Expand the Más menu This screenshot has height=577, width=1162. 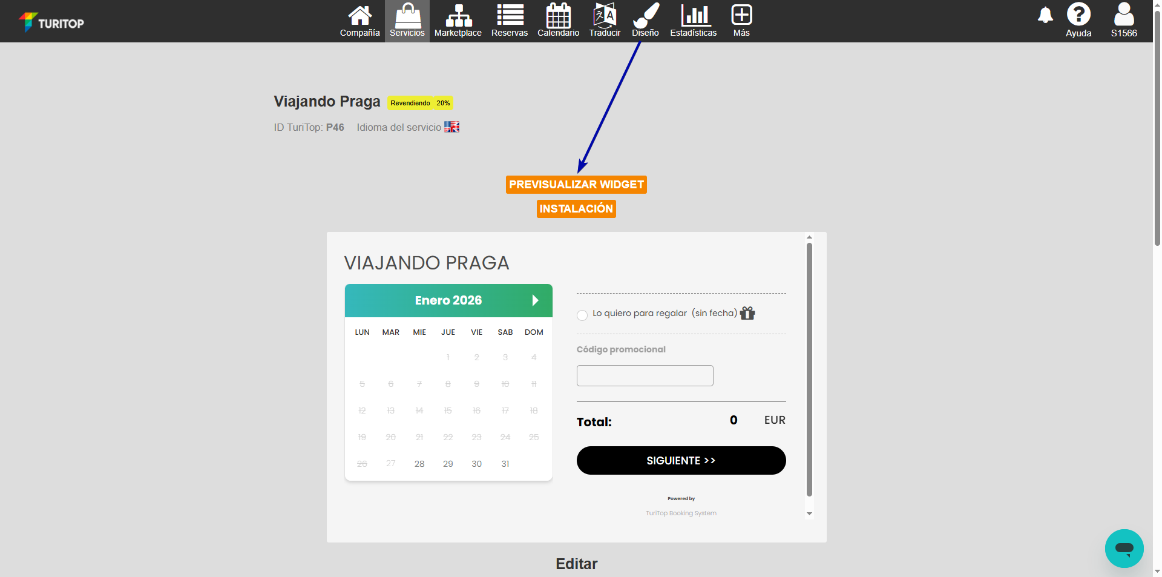pos(741,21)
